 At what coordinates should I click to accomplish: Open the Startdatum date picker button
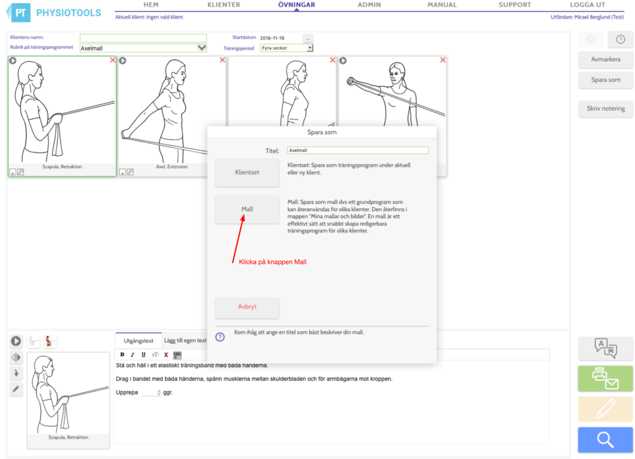click(x=308, y=38)
